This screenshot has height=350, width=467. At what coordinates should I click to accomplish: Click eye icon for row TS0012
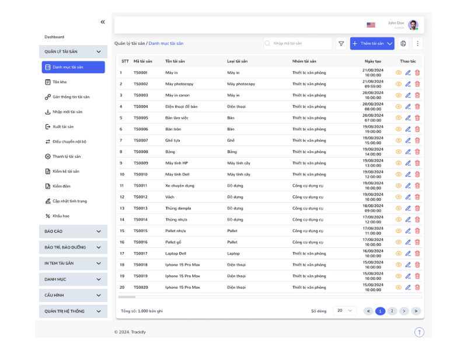point(399,197)
